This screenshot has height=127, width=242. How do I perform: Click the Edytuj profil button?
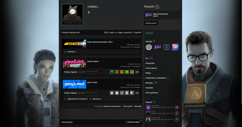pos(151,23)
